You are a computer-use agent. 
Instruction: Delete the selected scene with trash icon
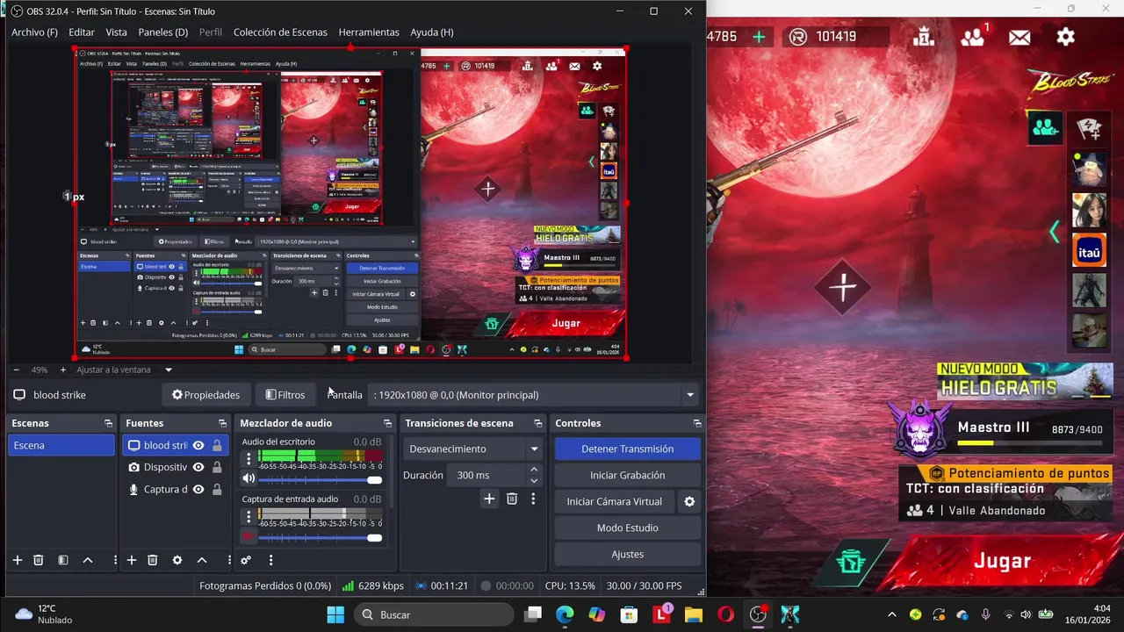click(39, 560)
